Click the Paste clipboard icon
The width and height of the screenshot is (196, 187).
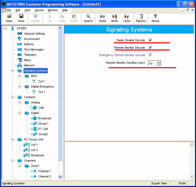74,16
